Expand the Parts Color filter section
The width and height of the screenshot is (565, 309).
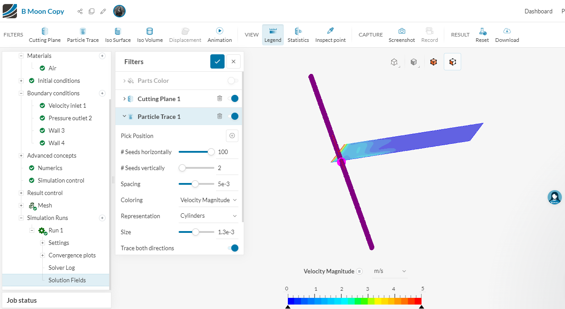pos(124,81)
